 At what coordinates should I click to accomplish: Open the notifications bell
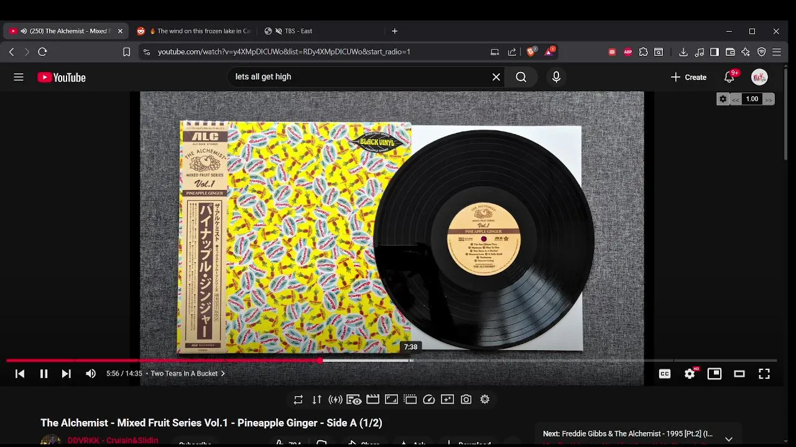pos(729,77)
